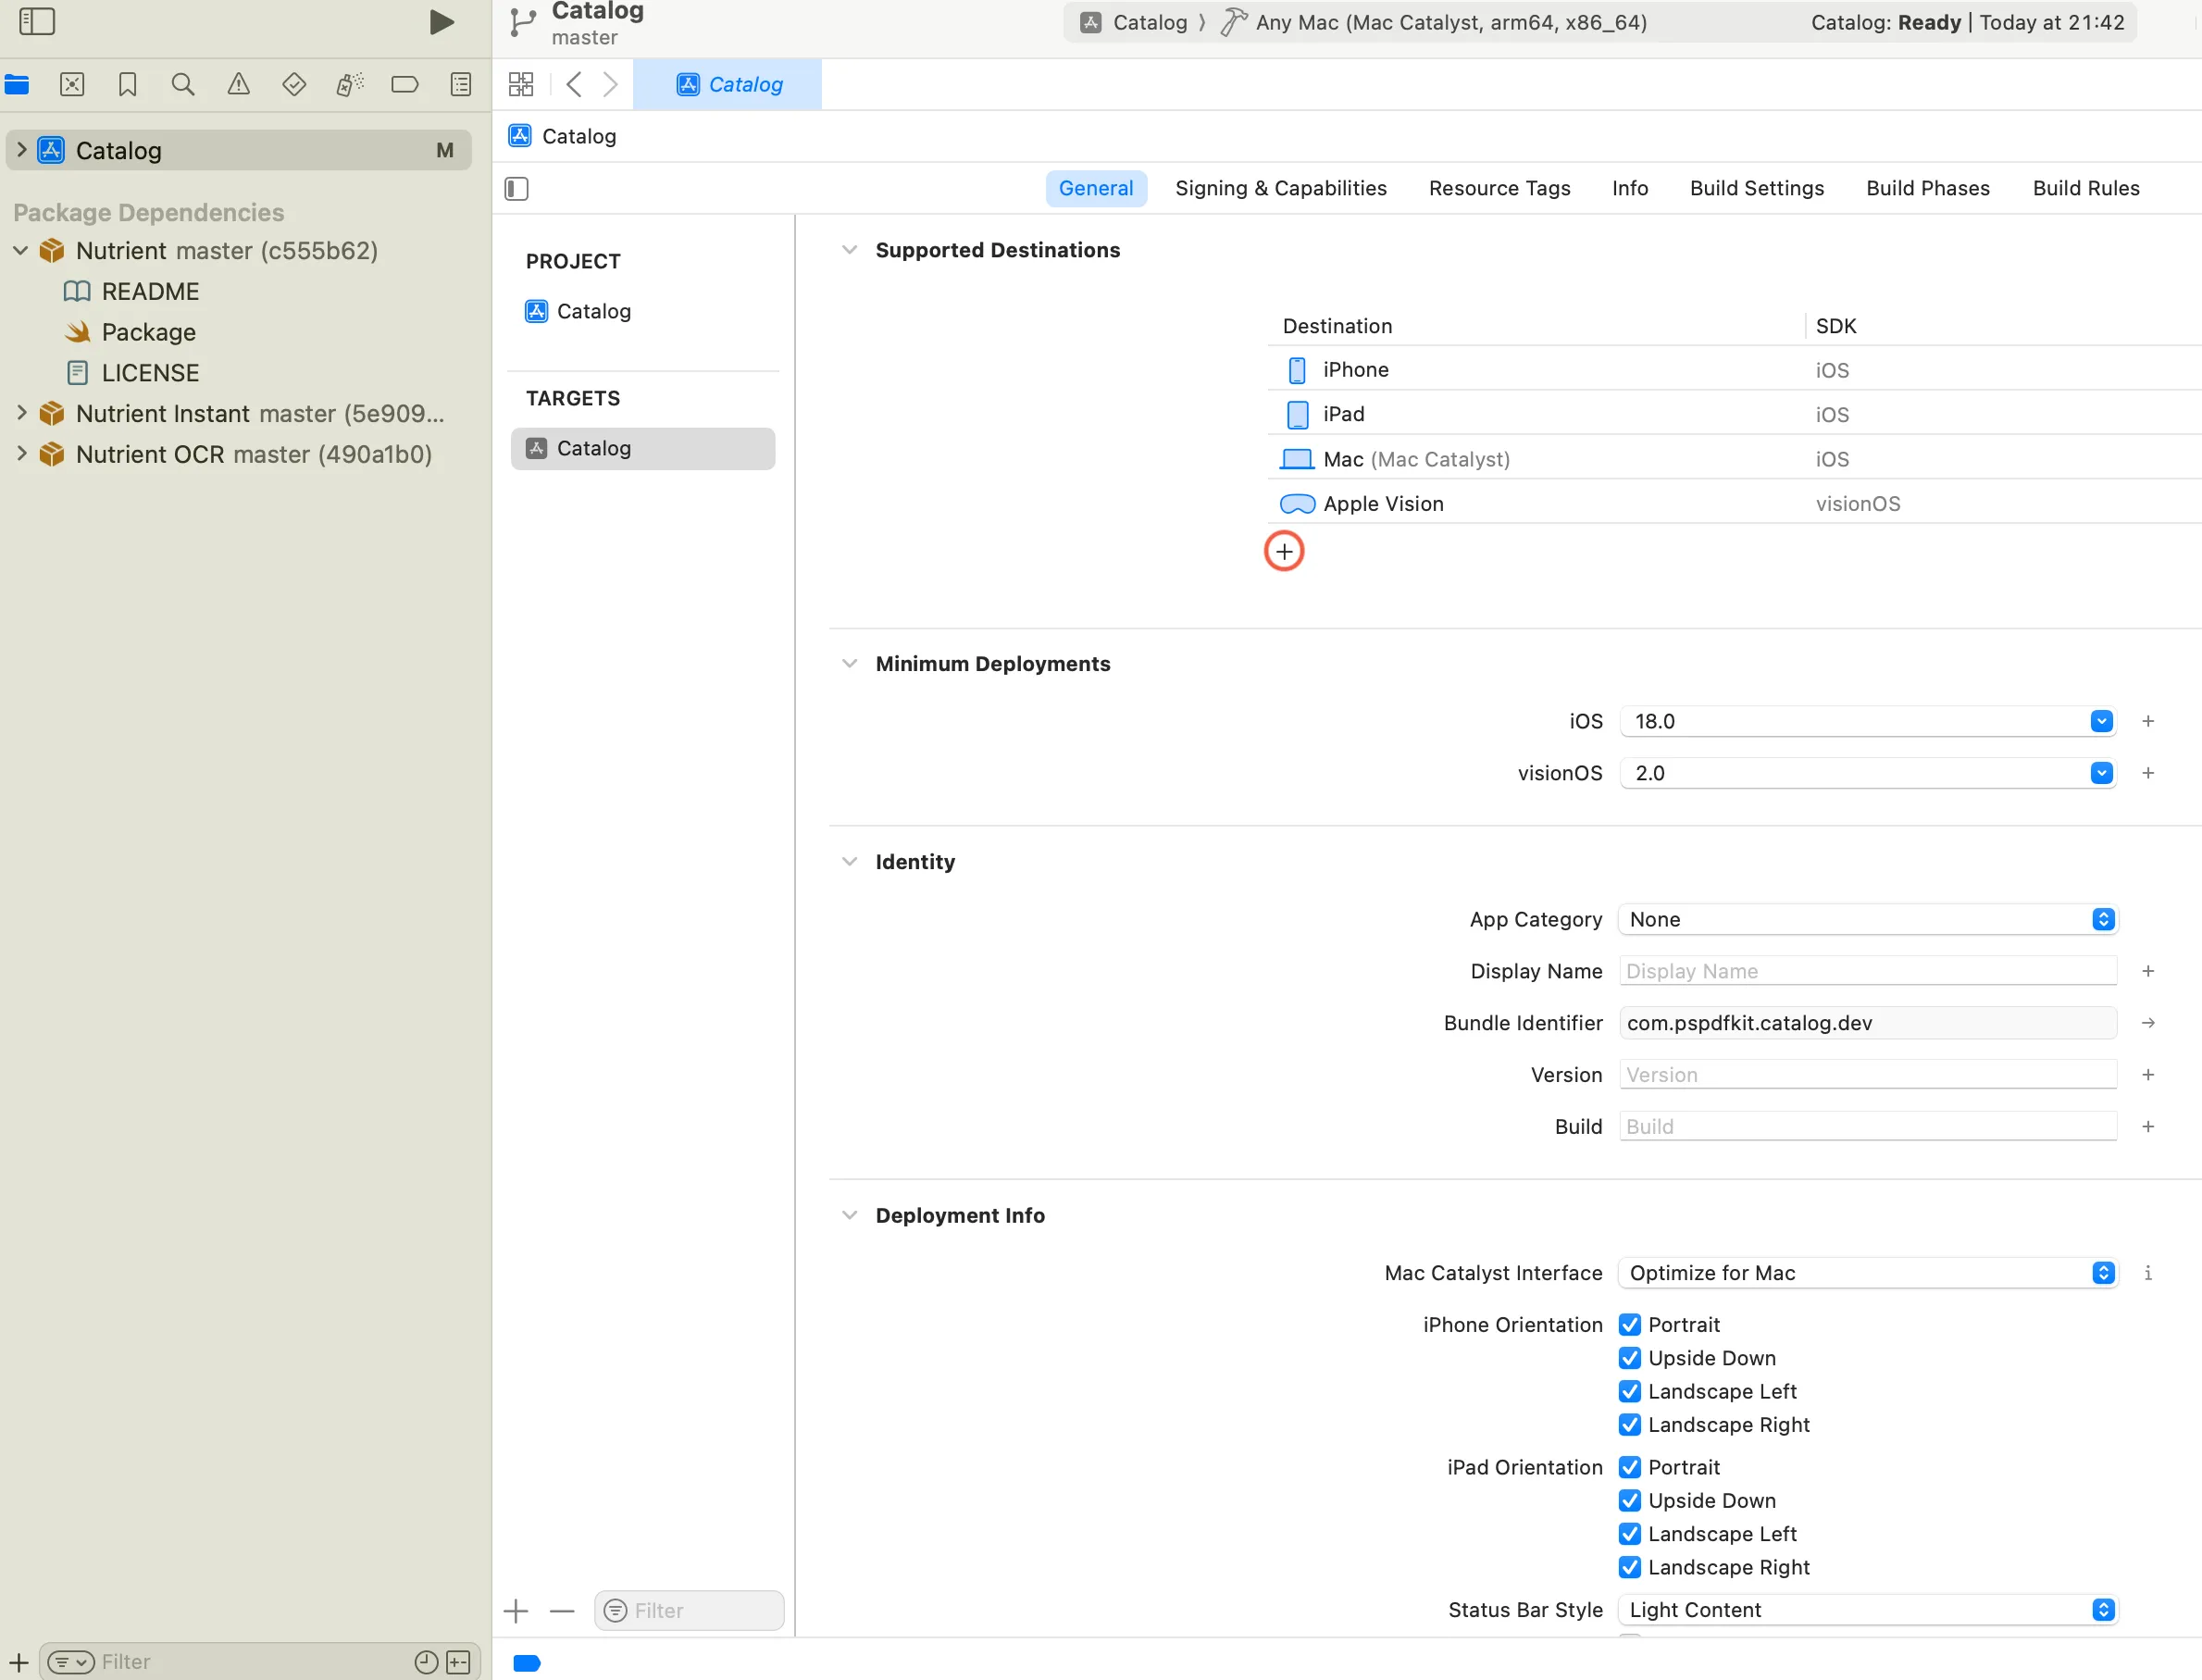Screen dimensions: 2202x1680
Task: Open the related items grid menu
Action: [521, 84]
